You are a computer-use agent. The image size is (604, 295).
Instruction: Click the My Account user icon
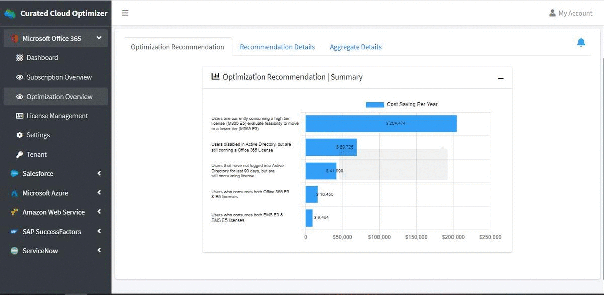[x=552, y=13]
